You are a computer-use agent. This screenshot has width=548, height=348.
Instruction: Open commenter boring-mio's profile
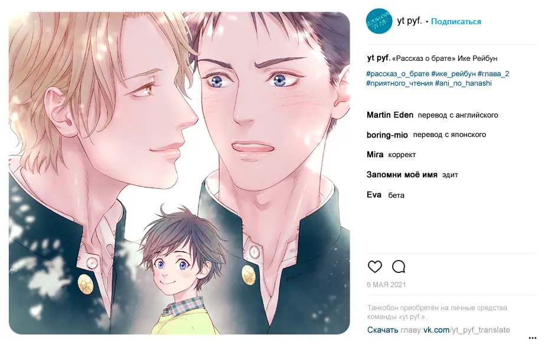pyautogui.click(x=387, y=135)
